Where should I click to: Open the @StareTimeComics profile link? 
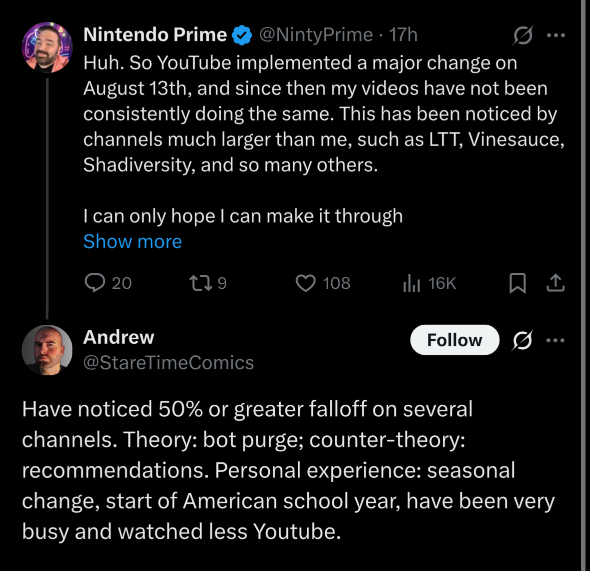[169, 363]
